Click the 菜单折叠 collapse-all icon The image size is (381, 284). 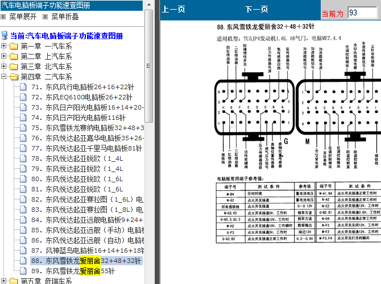(45, 16)
